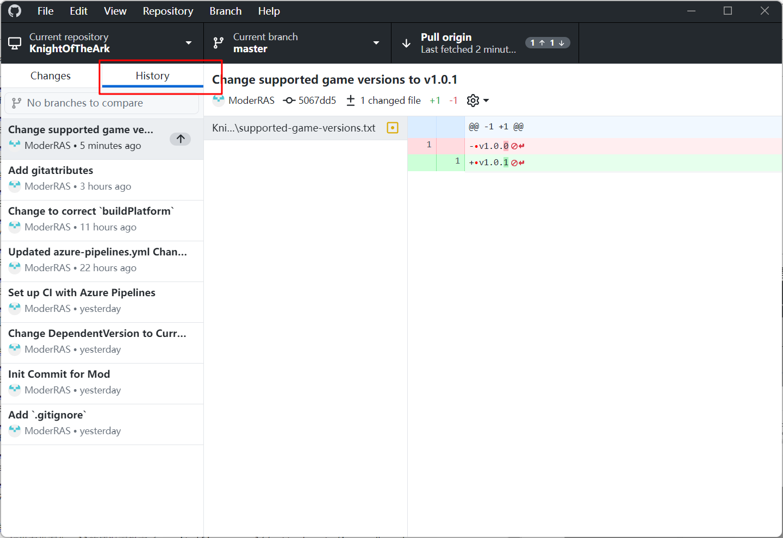Switch to the Changes tab
The image size is (783, 538).
pyautogui.click(x=51, y=76)
